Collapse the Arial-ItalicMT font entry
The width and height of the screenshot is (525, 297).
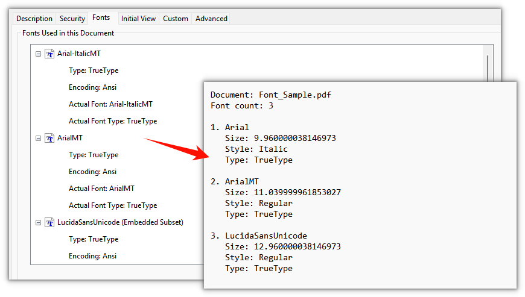point(39,54)
